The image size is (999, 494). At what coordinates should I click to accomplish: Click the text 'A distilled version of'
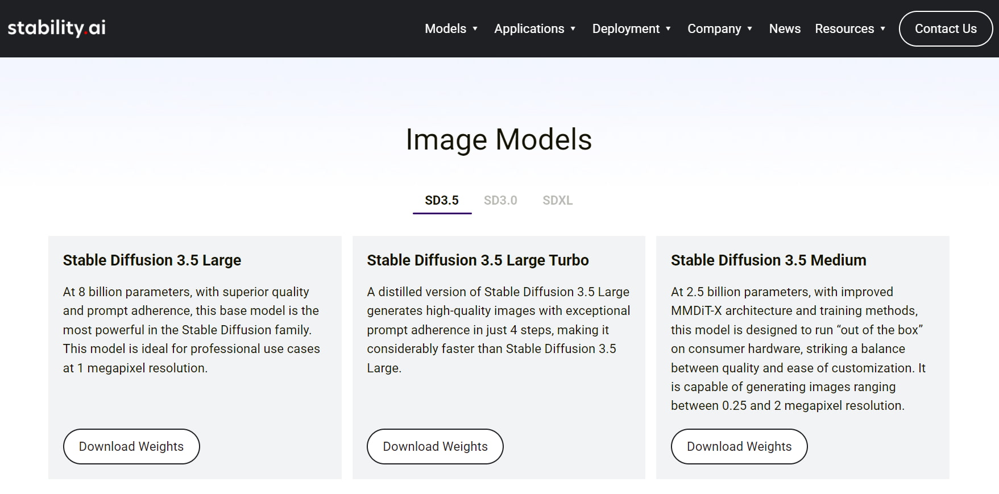[424, 292]
